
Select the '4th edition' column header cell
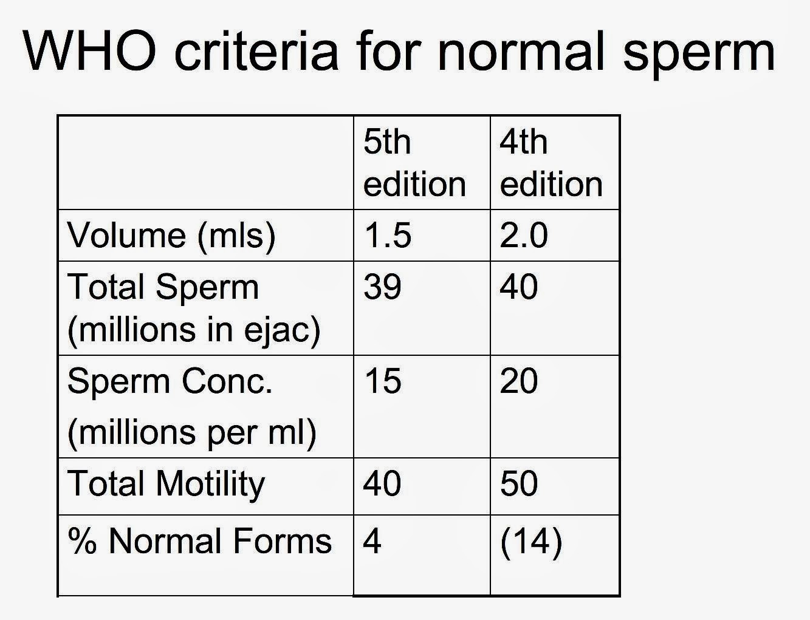(x=551, y=163)
